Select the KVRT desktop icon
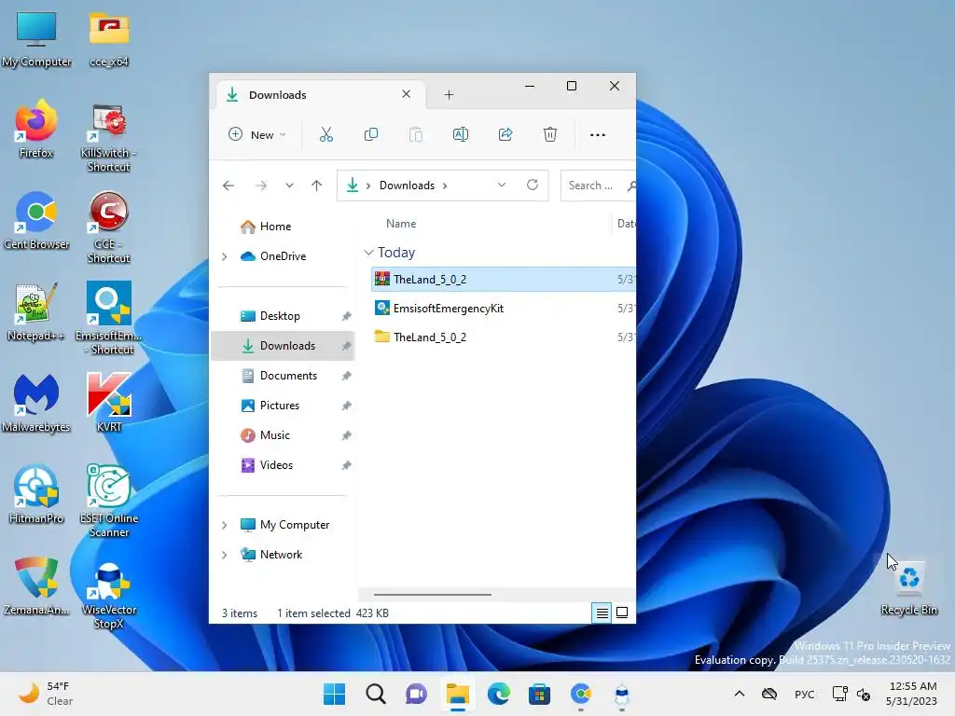 [109, 403]
